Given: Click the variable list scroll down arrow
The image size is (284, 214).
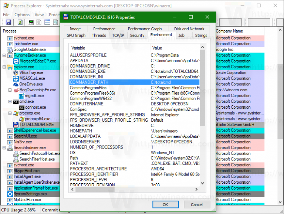Looking at the screenshot, I should click(203, 183).
